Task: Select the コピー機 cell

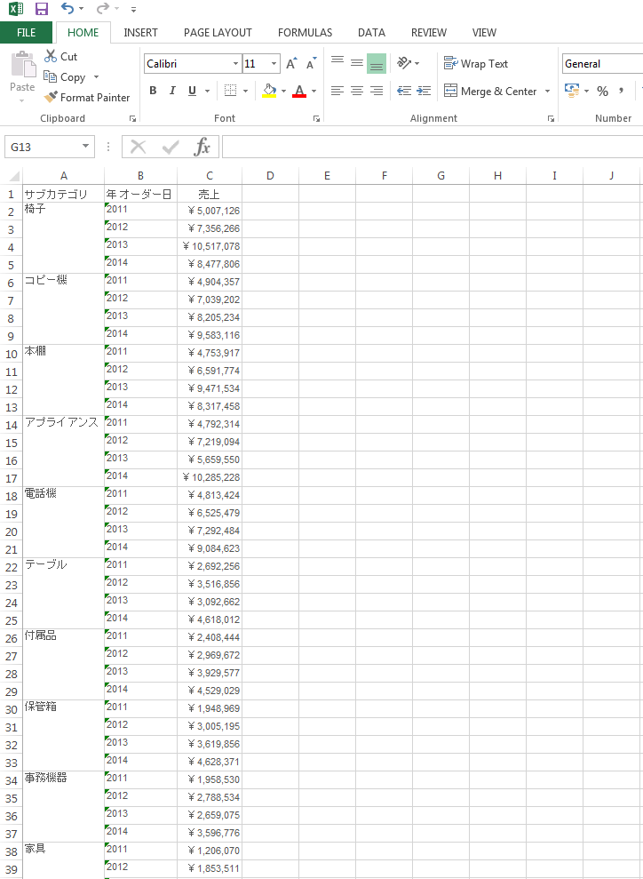Action: point(63,309)
